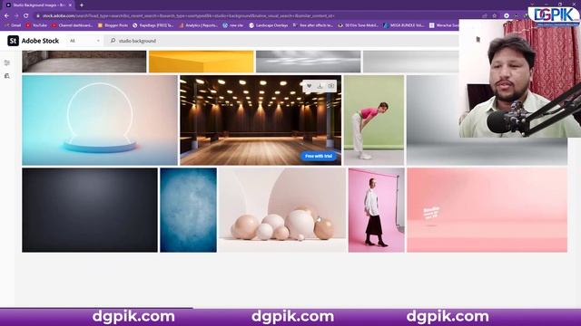Screen dimensions: 581x326
Task: Click the search magnifier icon
Action: 113,41
